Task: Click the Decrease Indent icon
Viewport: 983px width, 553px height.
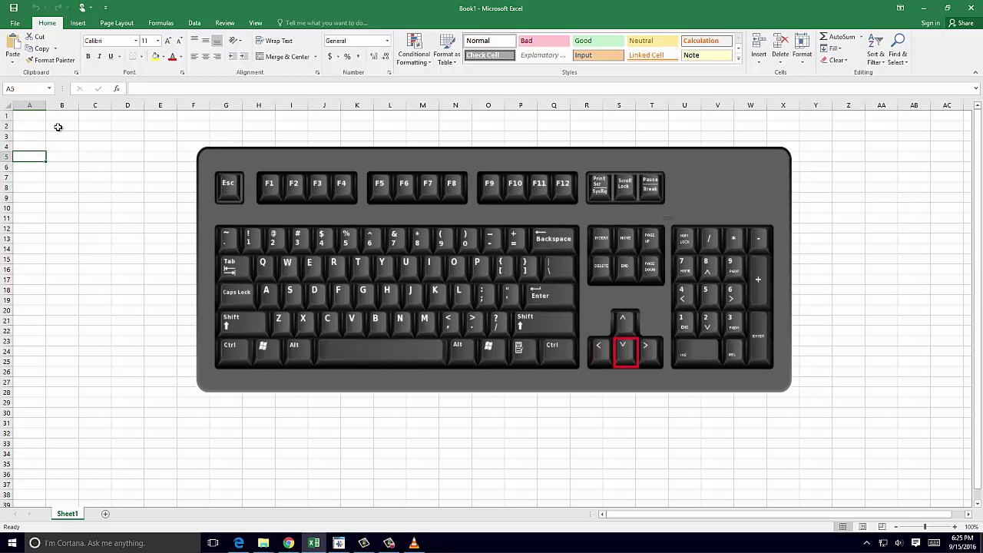Action: pos(232,57)
